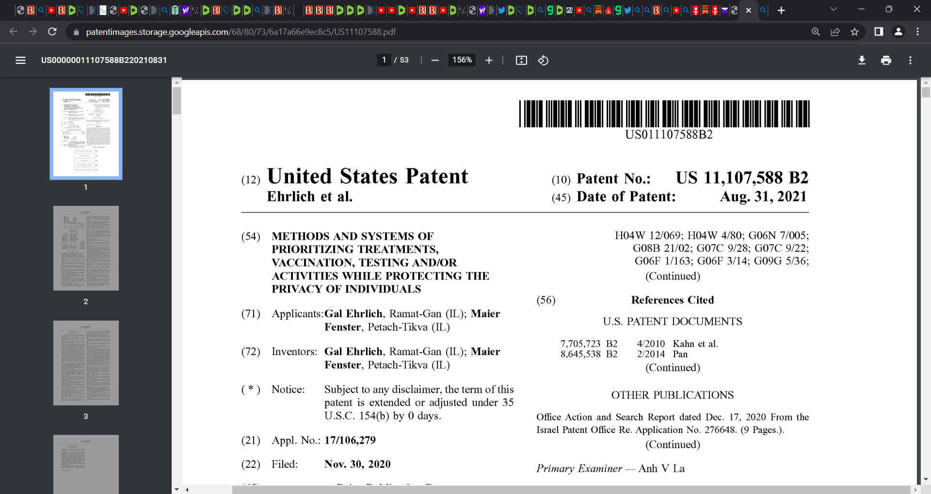Screen dimensions: 931x494
Task: Close the active PDF tab
Action: [x=748, y=10]
